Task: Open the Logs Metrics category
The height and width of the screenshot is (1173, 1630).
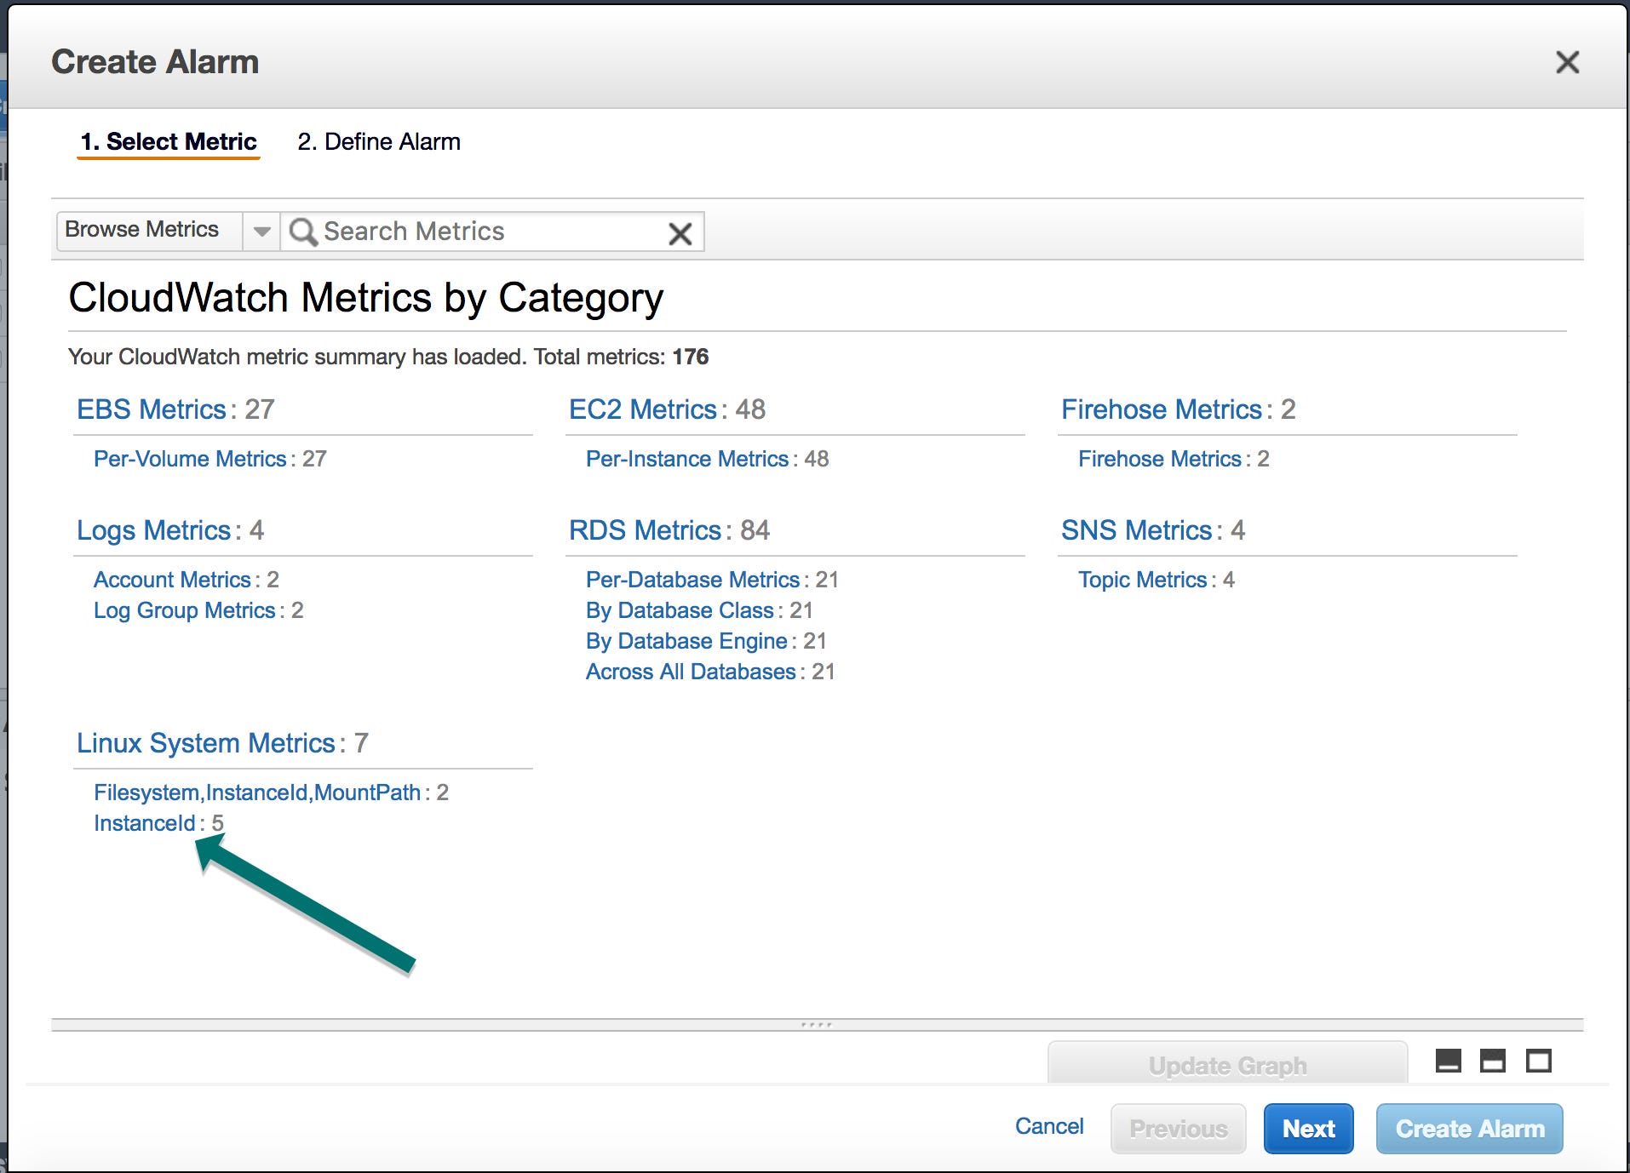Action: pos(154,530)
